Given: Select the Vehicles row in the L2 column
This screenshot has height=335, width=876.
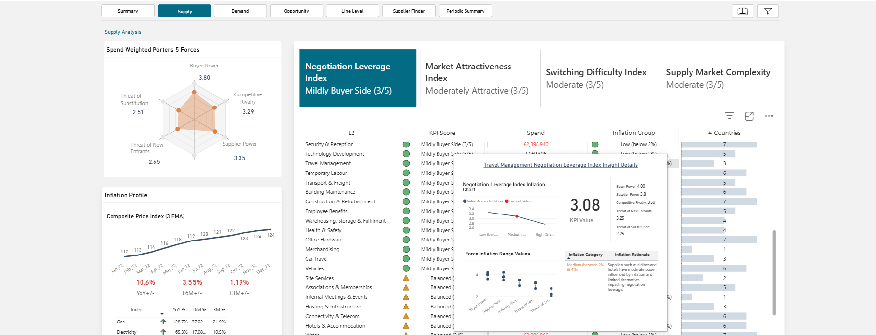Looking at the screenshot, I should (x=314, y=268).
